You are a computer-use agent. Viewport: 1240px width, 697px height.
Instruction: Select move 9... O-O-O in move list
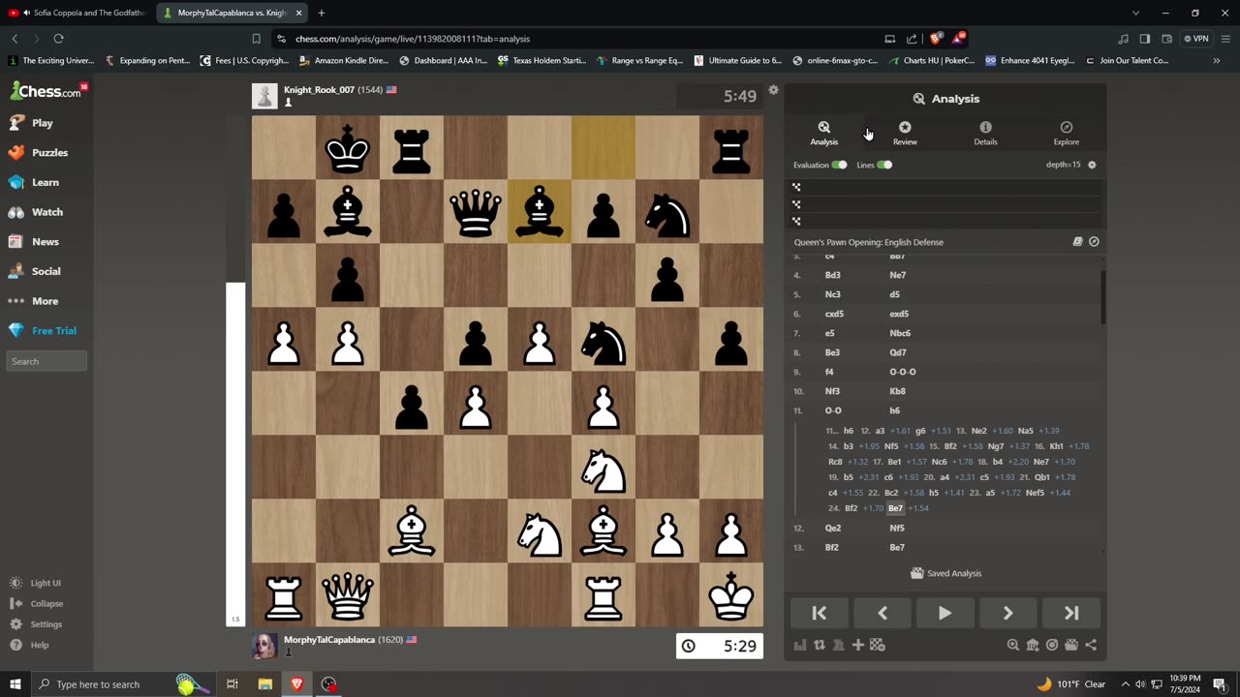(x=903, y=372)
